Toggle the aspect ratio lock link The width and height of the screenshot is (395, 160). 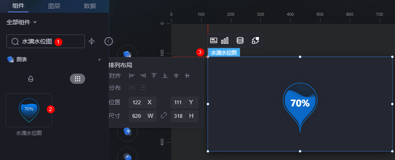tap(164, 116)
